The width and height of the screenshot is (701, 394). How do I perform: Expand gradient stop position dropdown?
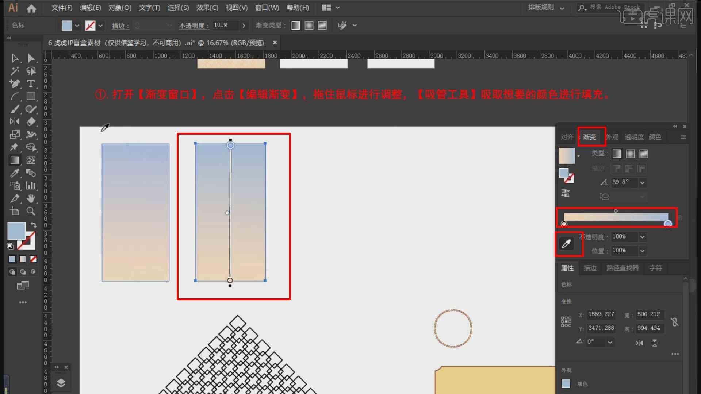pyautogui.click(x=642, y=251)
